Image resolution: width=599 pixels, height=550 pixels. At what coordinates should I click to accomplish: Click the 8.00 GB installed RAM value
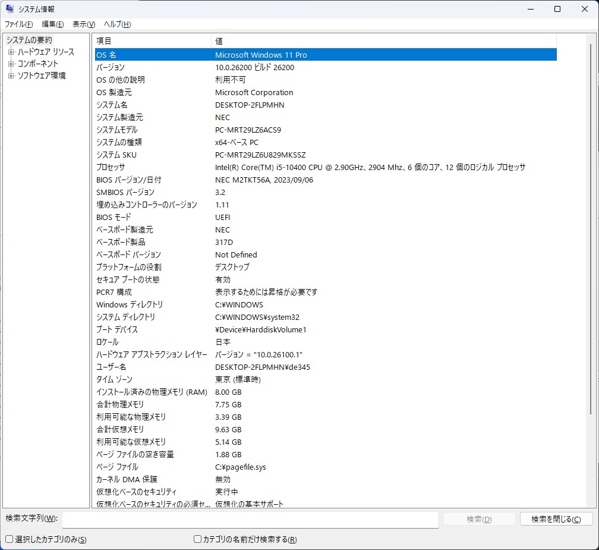click(x=228, y=392)
